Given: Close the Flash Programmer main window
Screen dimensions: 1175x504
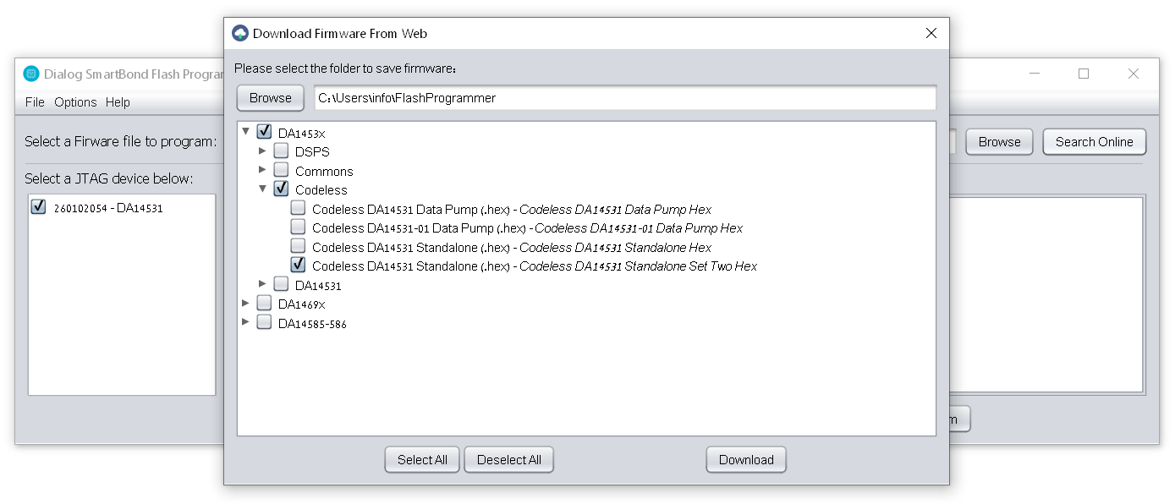Looking at the screenshot, I should 1134,74.
